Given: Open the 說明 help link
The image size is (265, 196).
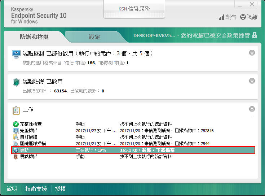Looking at the screenshot, I should point(12,189).
